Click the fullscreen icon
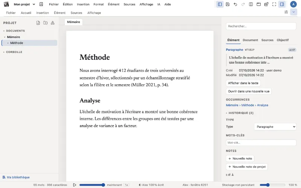 [x=274, y=4]
